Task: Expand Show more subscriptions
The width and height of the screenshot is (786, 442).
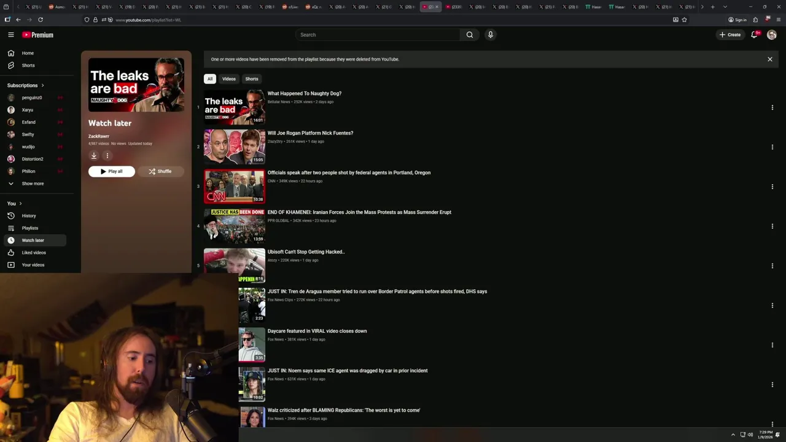Action: (x=34, y=184)
